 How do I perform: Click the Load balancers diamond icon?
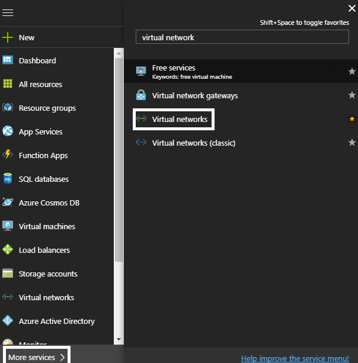coord(8,250)
